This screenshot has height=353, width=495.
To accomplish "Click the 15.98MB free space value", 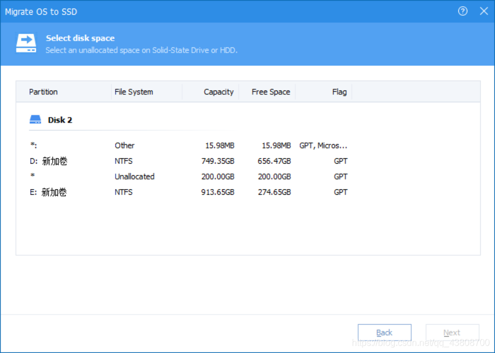I will click(x=276, y=146).
